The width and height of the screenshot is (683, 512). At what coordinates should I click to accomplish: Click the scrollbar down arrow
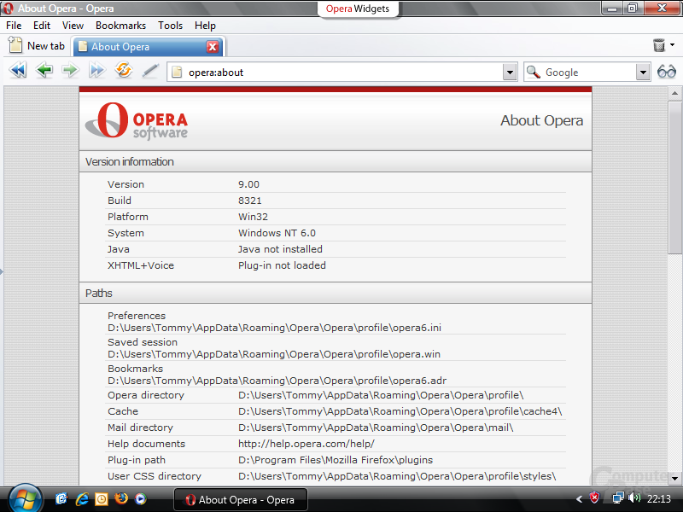(674, 478)
